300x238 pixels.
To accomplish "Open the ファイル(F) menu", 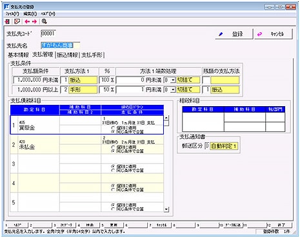I will point(12,14).
